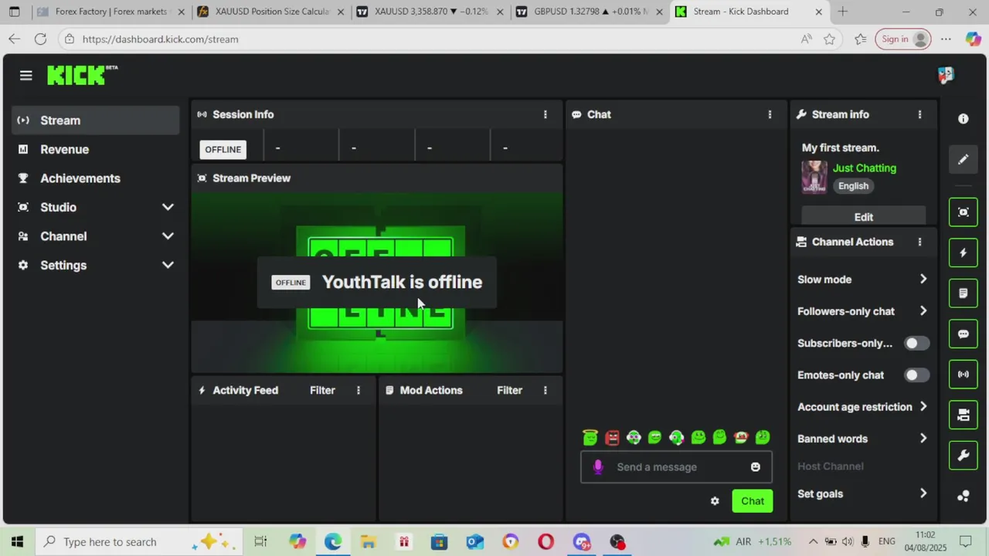Click the pencil edit-layout icon

coord(963,159)
